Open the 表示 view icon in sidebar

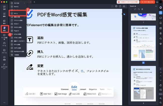click(x=4, y=22)
